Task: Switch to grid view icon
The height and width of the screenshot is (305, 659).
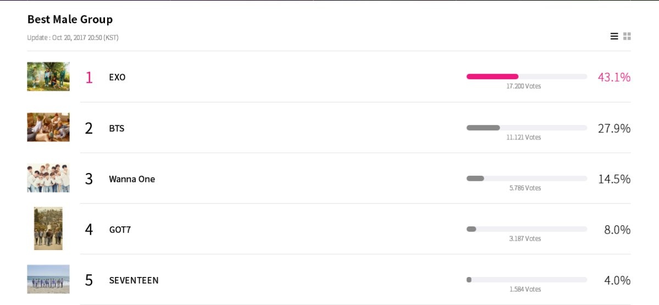Action: 627,36
